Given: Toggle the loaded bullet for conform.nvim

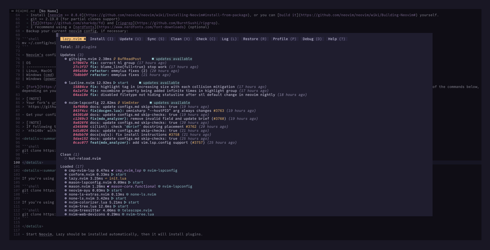Looking at the screenshot, I should coord(66,175).
